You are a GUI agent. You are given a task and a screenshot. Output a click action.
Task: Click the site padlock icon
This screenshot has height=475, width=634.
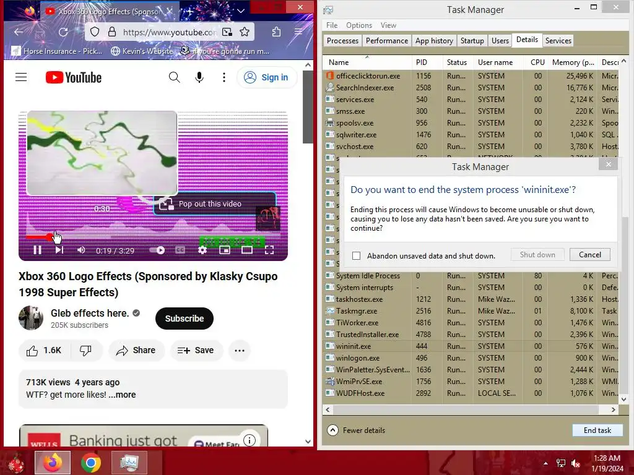tap(112, 32)
